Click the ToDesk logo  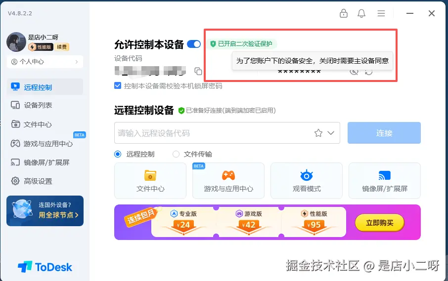pos(45,267)
